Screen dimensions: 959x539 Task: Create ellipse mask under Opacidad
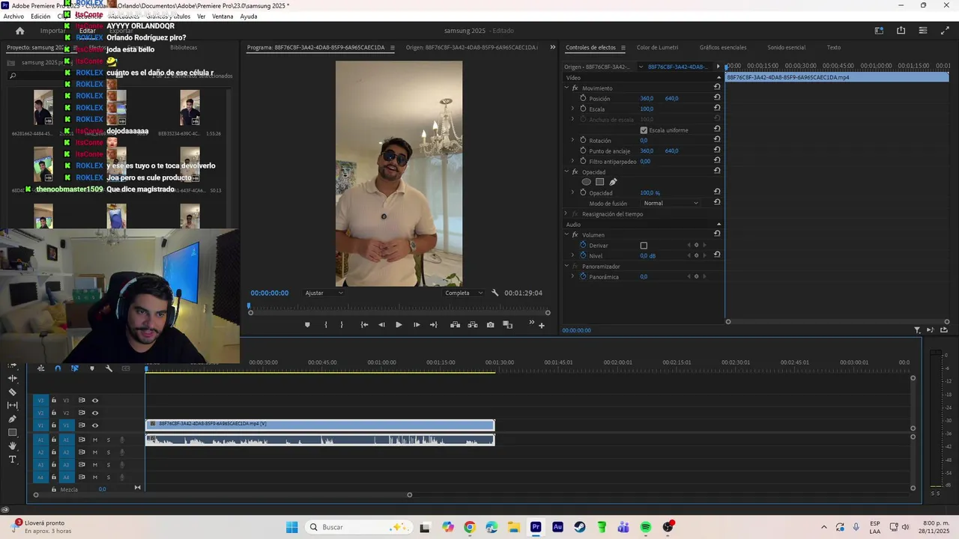(x=587, y=182)
